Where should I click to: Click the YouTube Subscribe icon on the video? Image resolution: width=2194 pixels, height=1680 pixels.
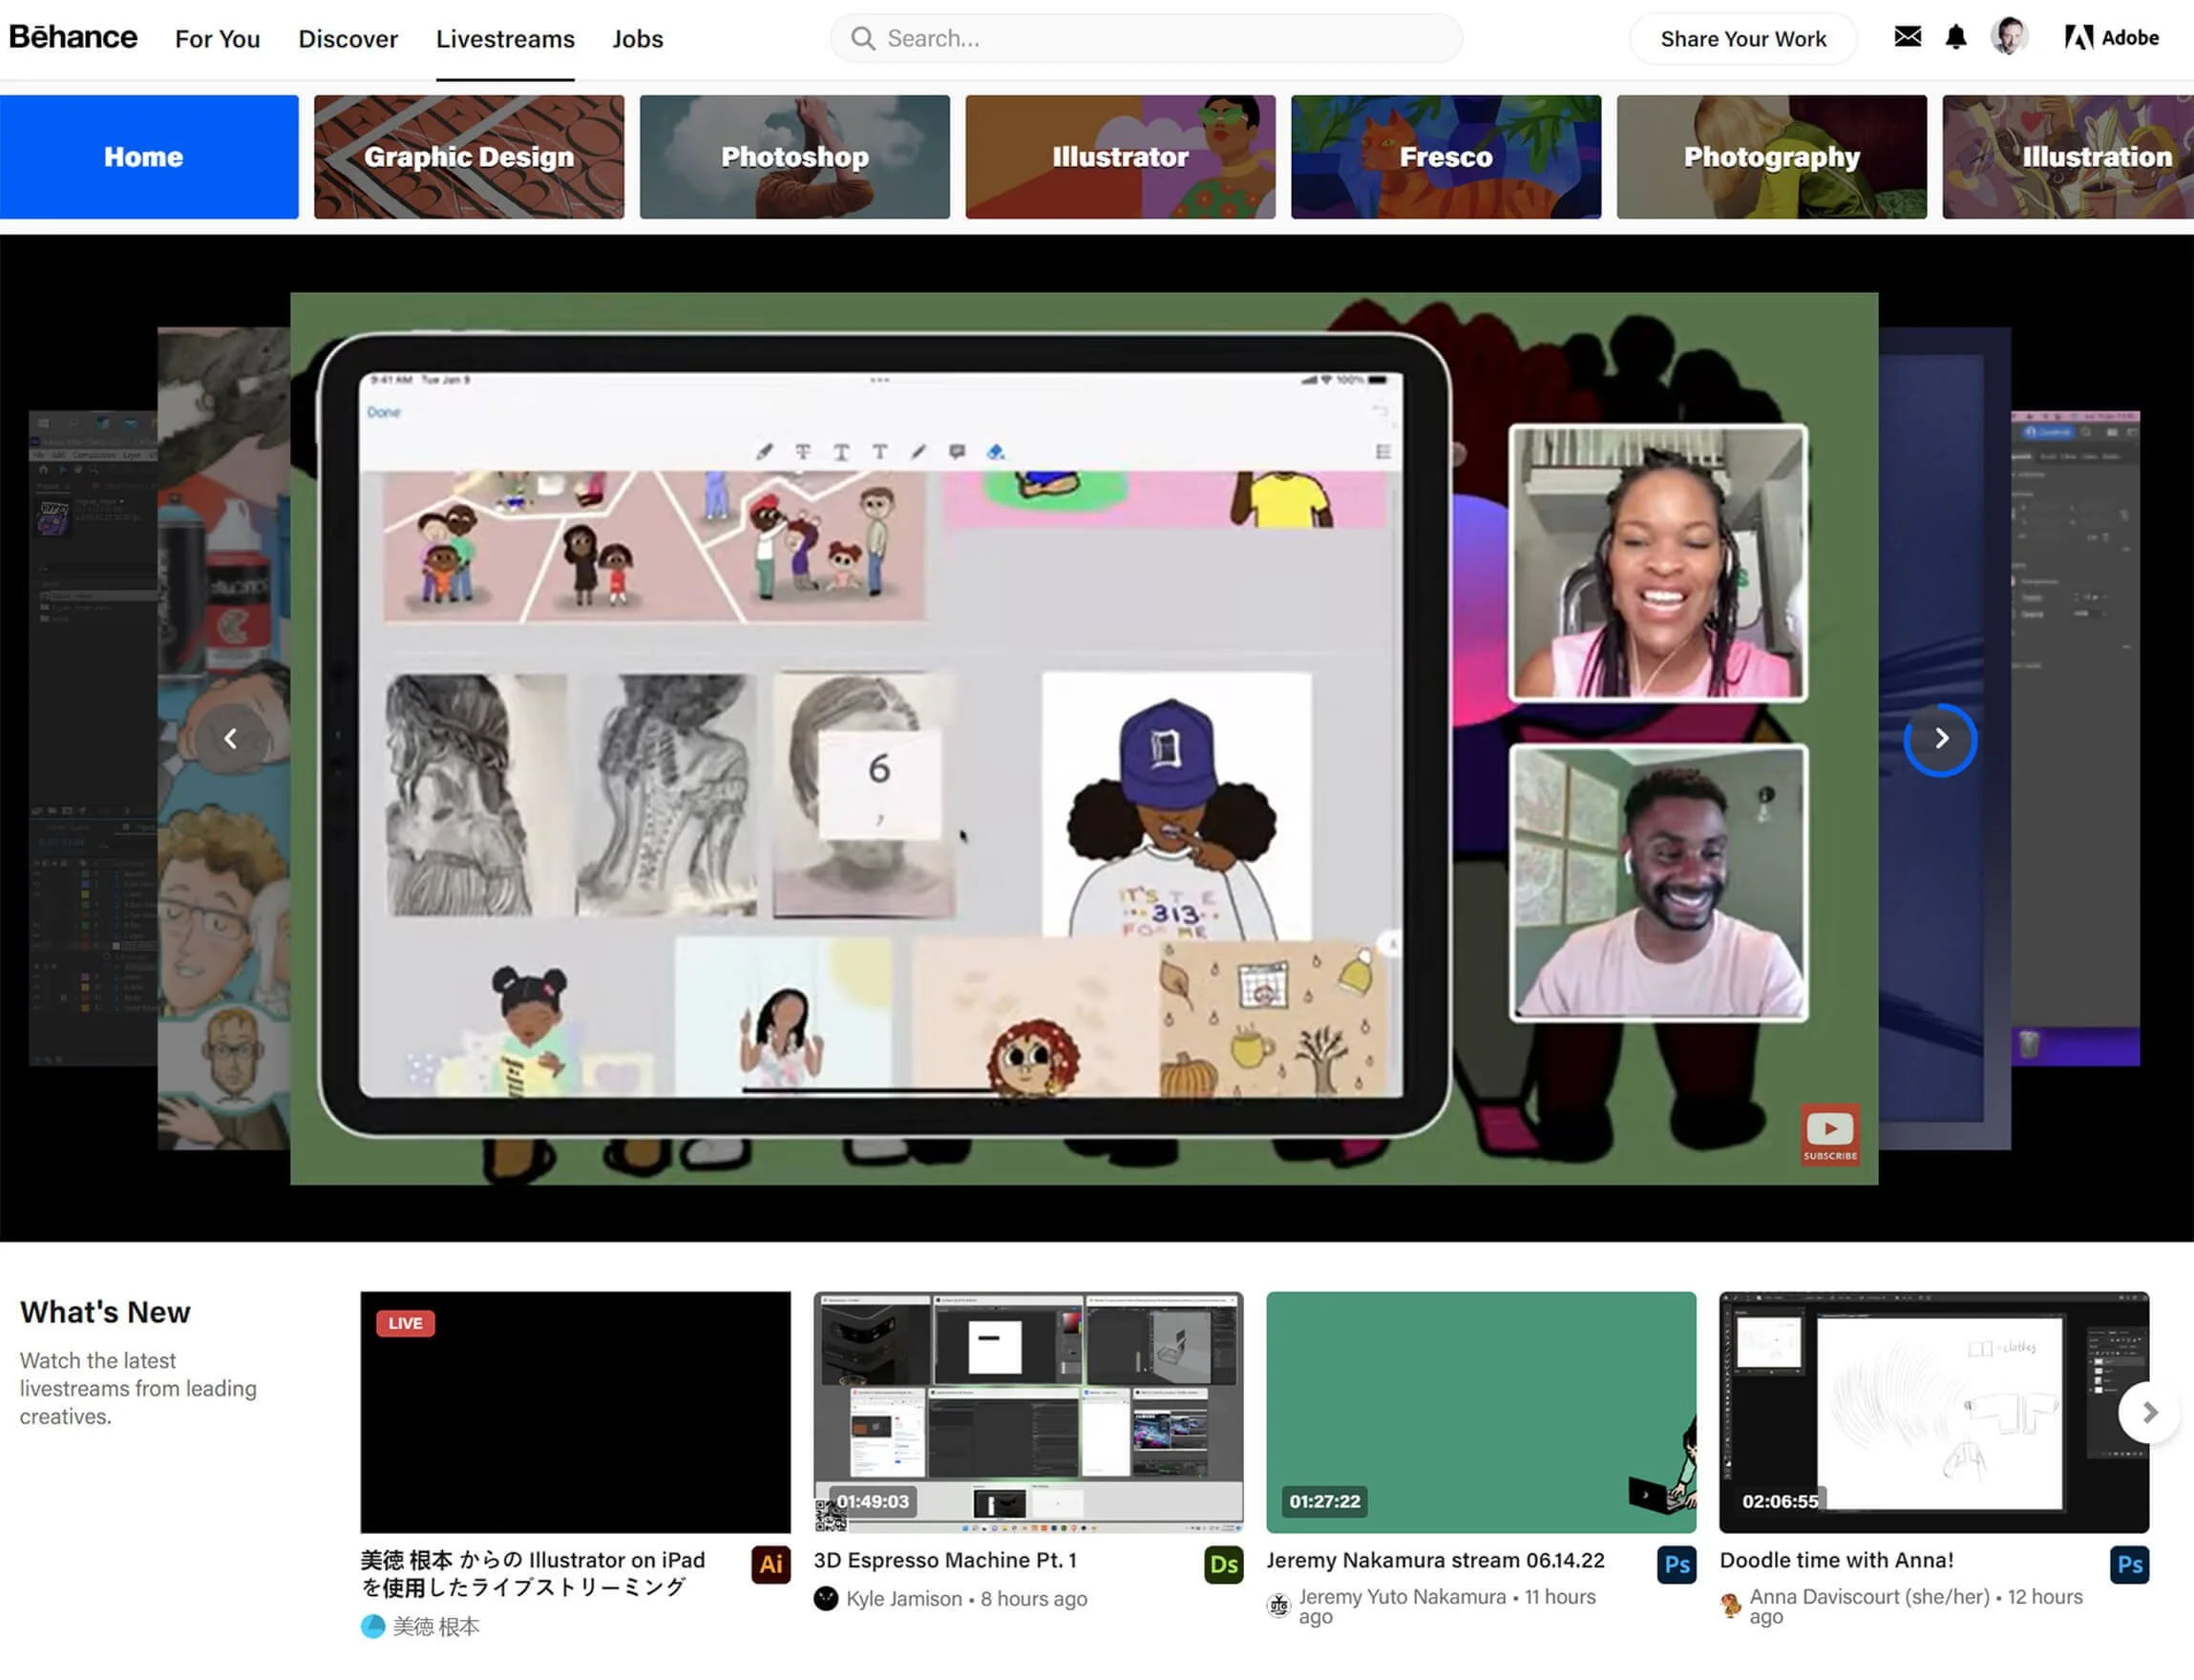coord(1830,1135)
